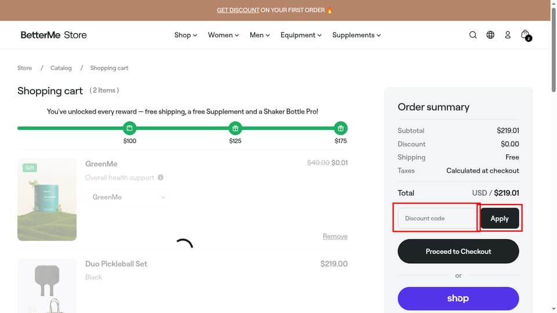Go to BetterMe Store home logo
This screenshot has height=313, width=557.
coord(53,35)
